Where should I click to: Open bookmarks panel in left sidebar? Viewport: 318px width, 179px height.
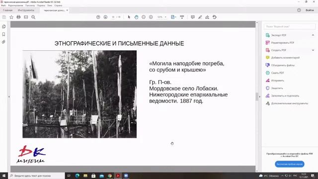pos(3,34)
